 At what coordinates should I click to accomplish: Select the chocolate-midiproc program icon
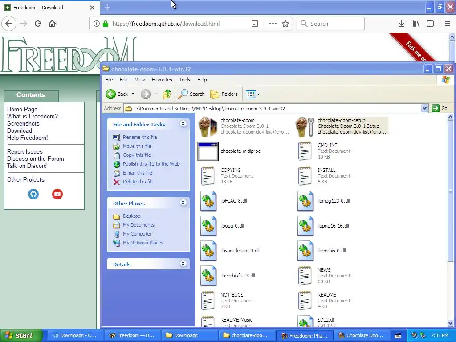[x=208, y=151]
